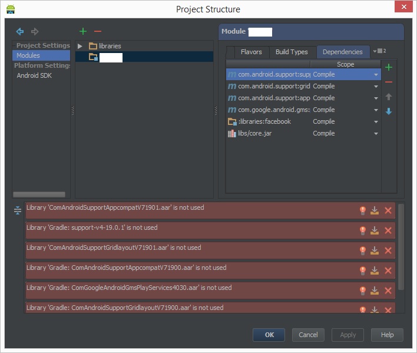Switch to the Flavors tab
Image resolution: width=417 pixels, height=353 pixels.
click(251, 52)
